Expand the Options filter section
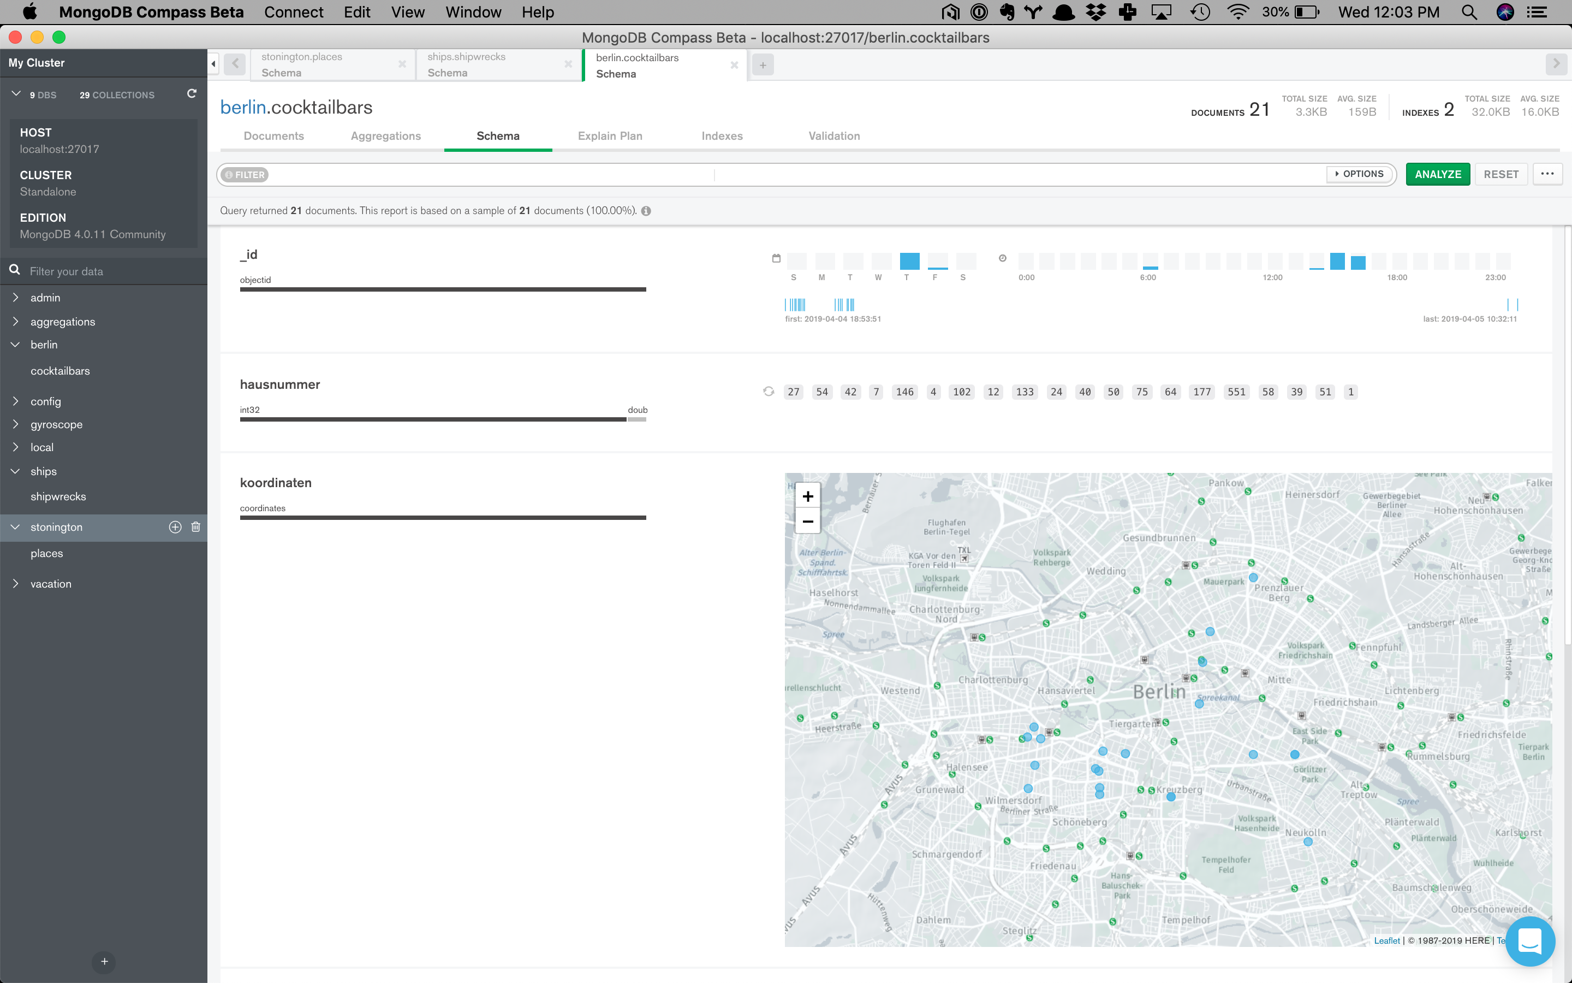 tap(1360, 174)
